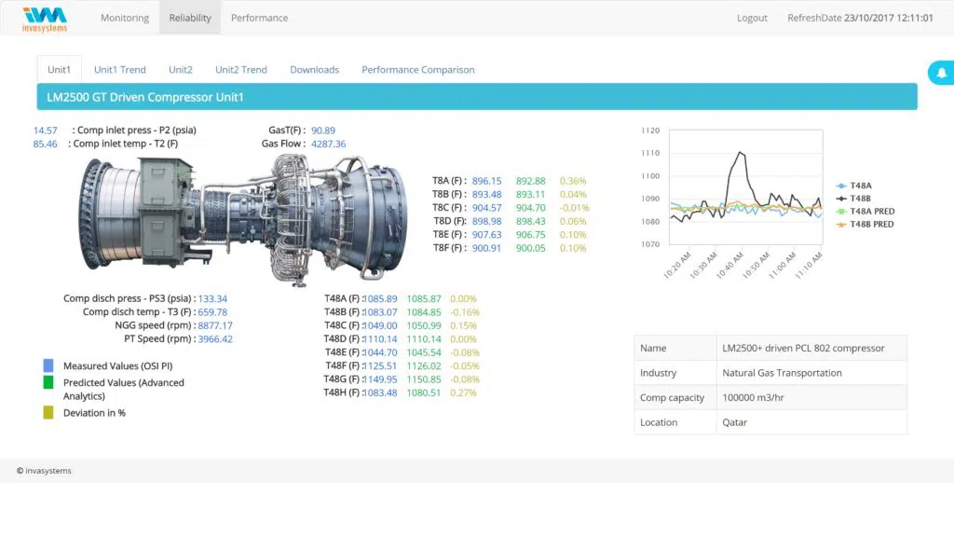
Task: Click T48B deviation -0.16%
Action: pyautogui.click(x=465, y=311)
